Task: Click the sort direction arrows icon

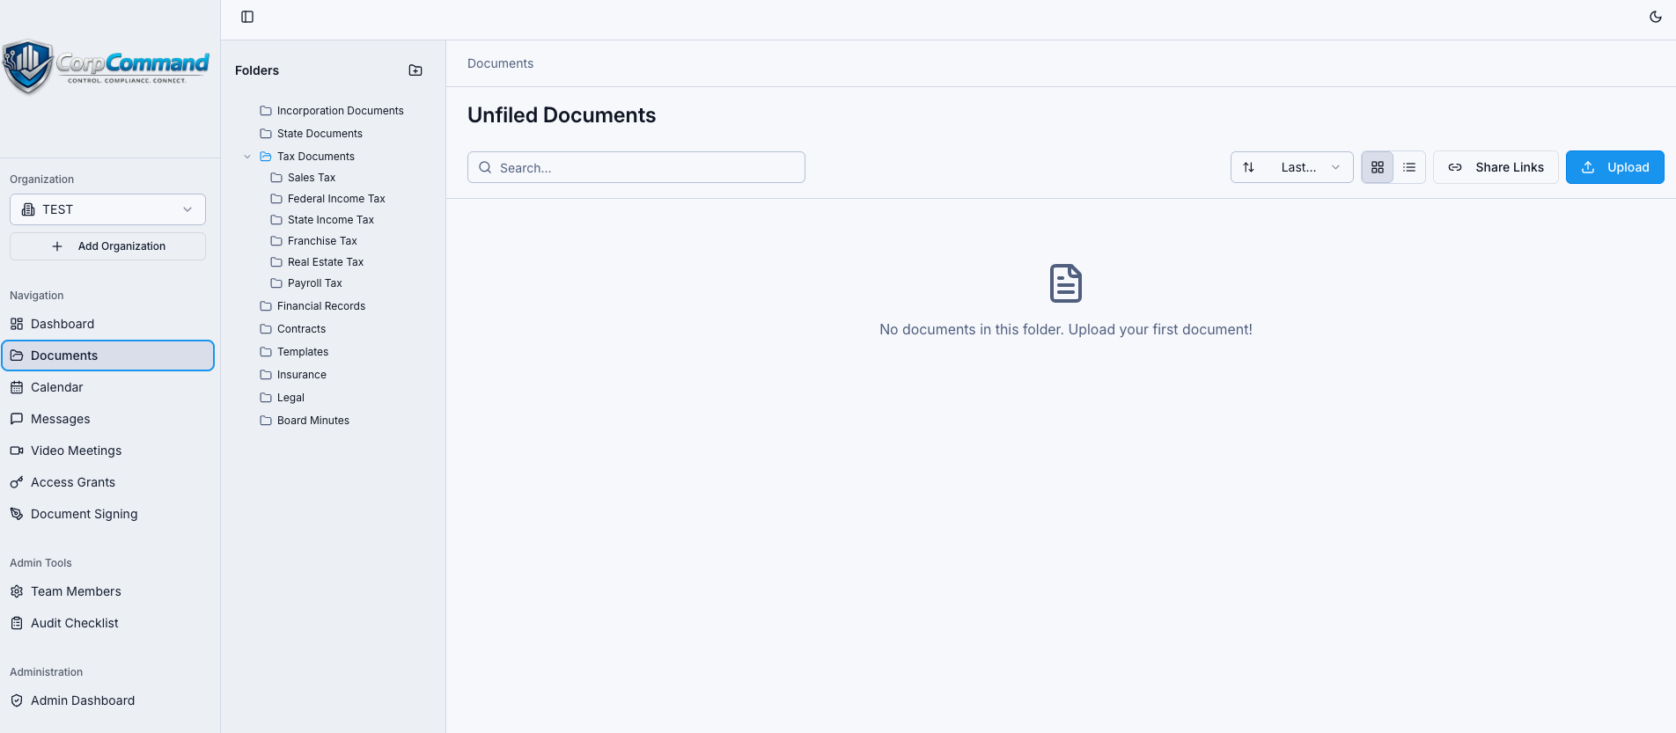Action: 1248,167
